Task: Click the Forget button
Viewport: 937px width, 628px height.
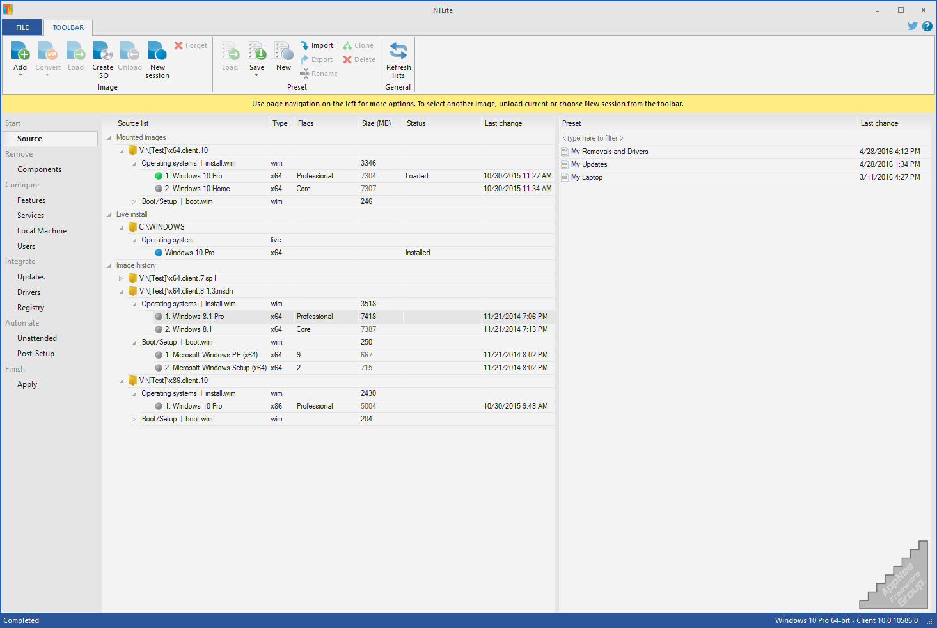Action: (191, 45)
